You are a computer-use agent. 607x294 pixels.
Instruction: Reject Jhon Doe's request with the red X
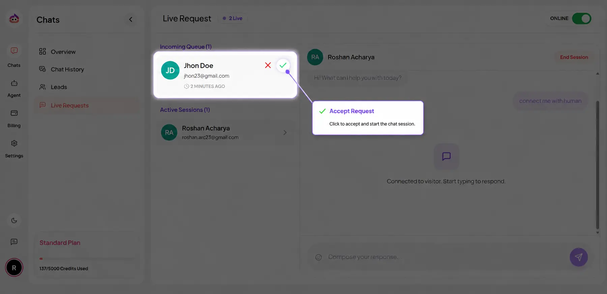click(268, 65)
